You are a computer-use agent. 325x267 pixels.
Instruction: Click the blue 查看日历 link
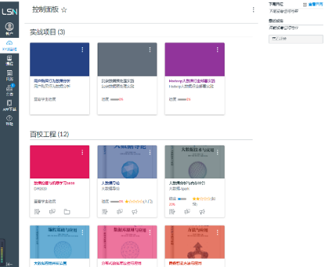pyautogui.click(x=315, y=4)
